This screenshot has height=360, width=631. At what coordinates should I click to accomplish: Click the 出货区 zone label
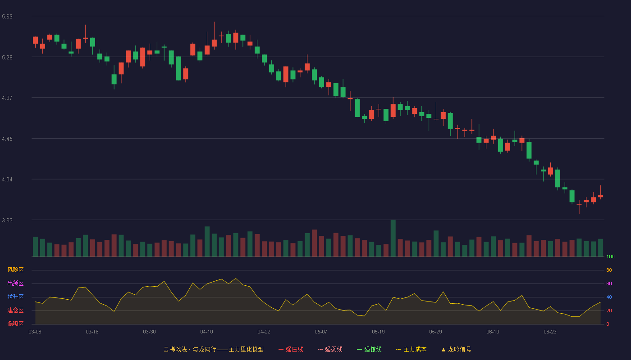point(16,283)
